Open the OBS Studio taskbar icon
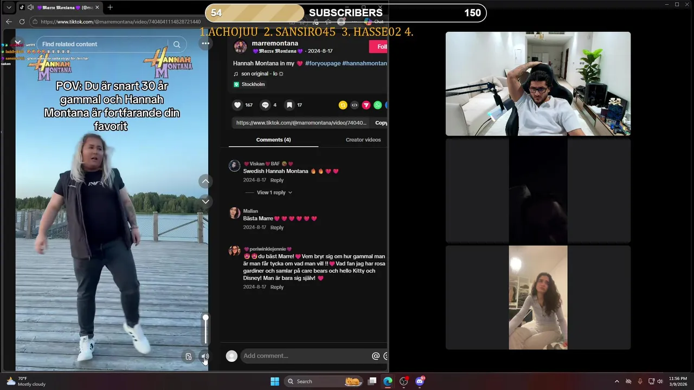 click(403, 381)
